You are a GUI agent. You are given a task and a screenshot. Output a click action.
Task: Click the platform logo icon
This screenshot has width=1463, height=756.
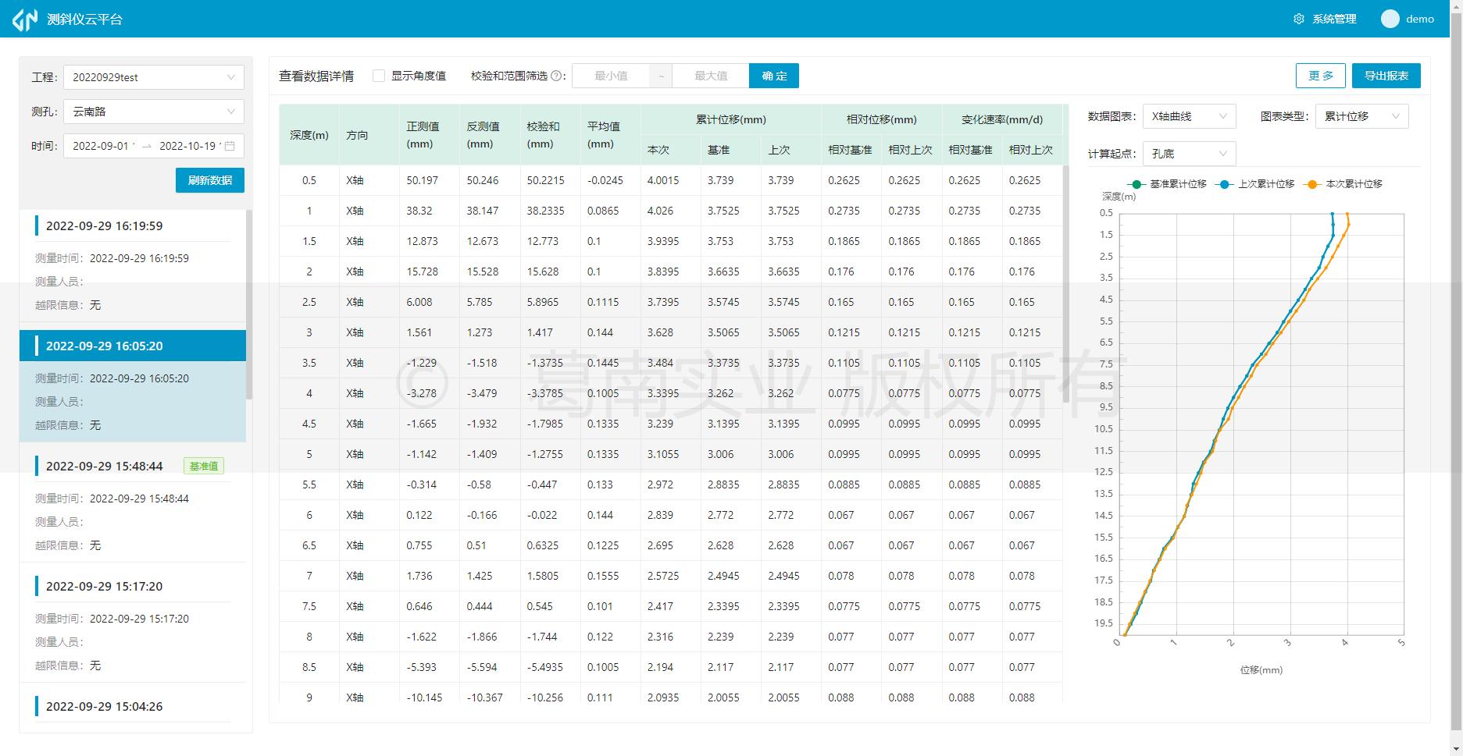click(25, 20)
